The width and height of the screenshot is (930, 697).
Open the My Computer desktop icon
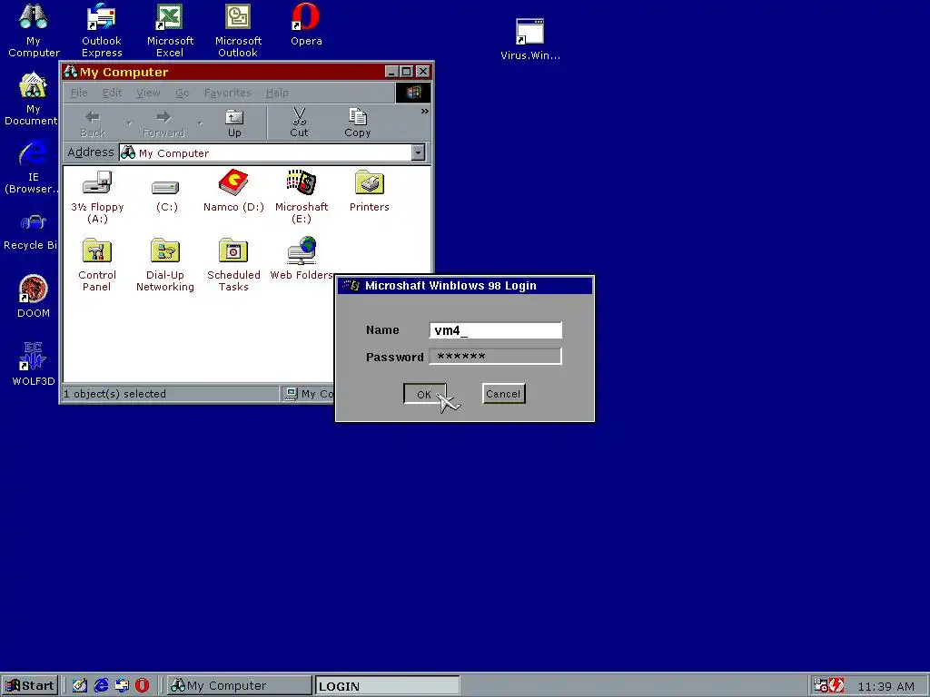tap(34, 30)
